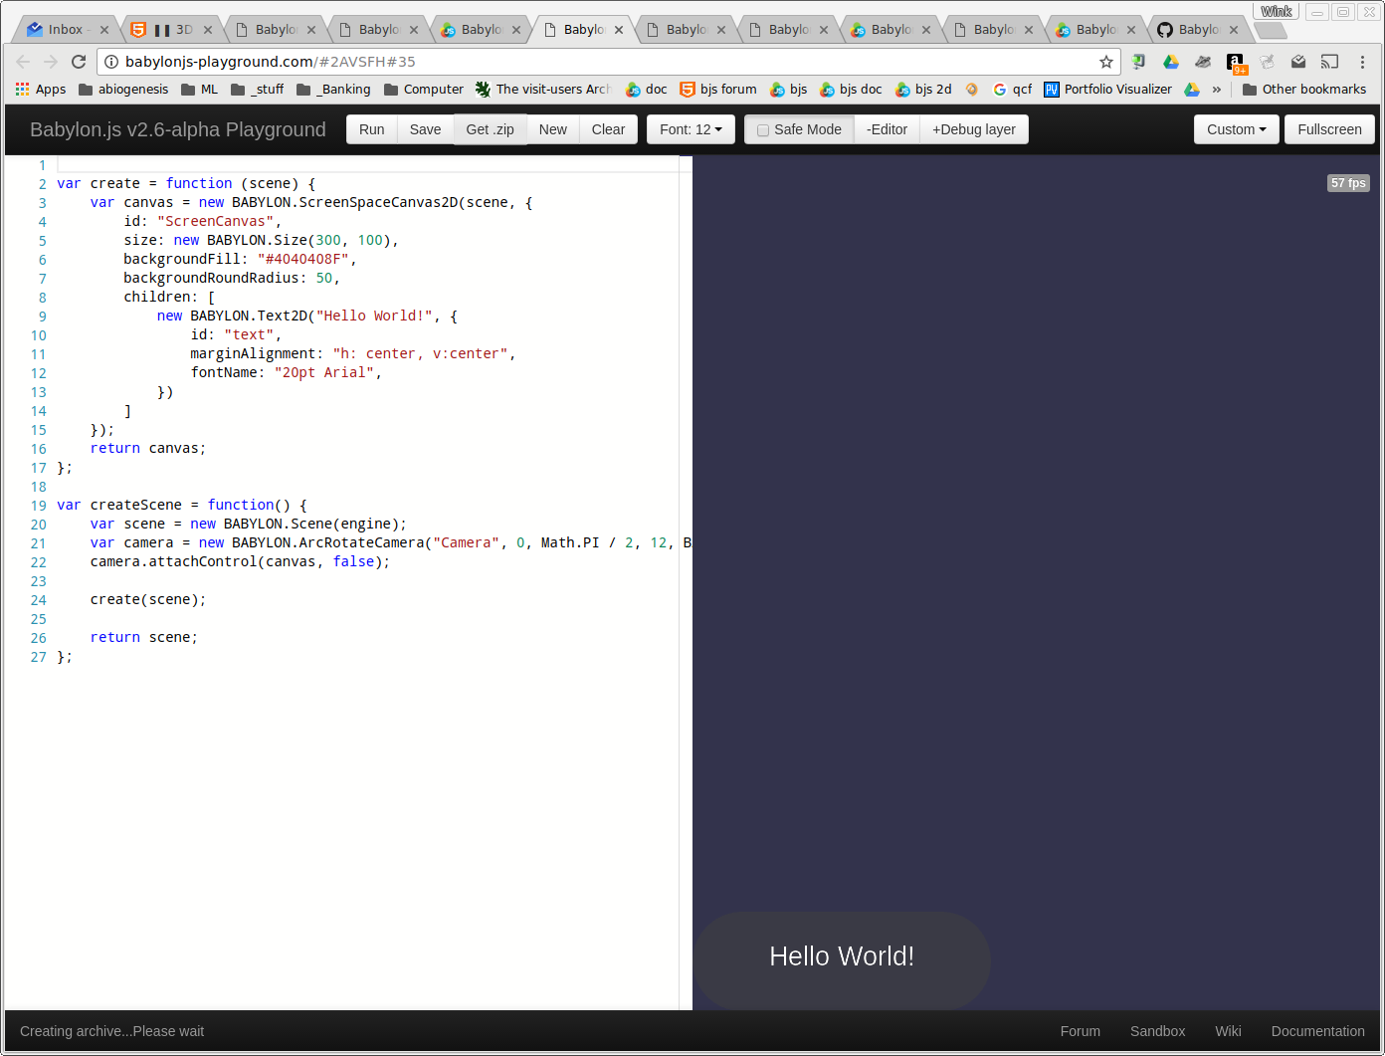Screen dimensions: 1385x1056
Task: Reload the playground page
Action: pyautogui.click(x=79, y=62)
